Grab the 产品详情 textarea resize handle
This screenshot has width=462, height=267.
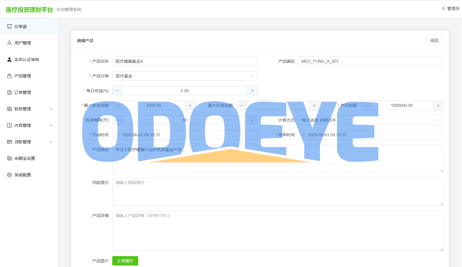click(x=441, y=249)
